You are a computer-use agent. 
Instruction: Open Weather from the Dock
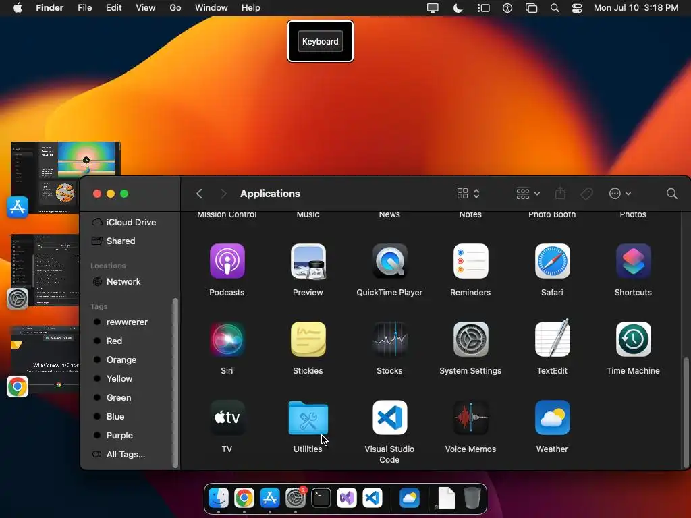410,498
